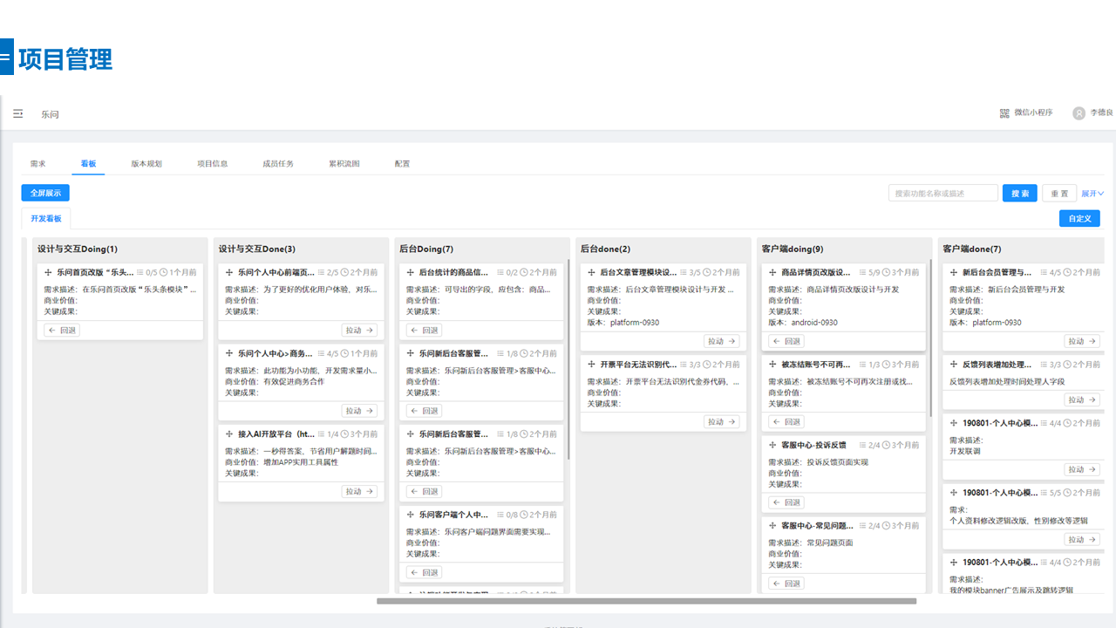Click 拉动 on 接入AI开放平台 card

point(359,491)
